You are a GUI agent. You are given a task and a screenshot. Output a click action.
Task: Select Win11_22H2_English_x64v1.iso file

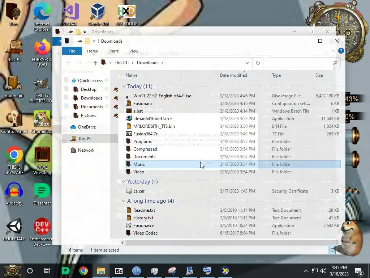232,96
